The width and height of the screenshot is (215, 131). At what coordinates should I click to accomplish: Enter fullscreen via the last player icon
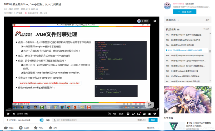coord(155,114)
